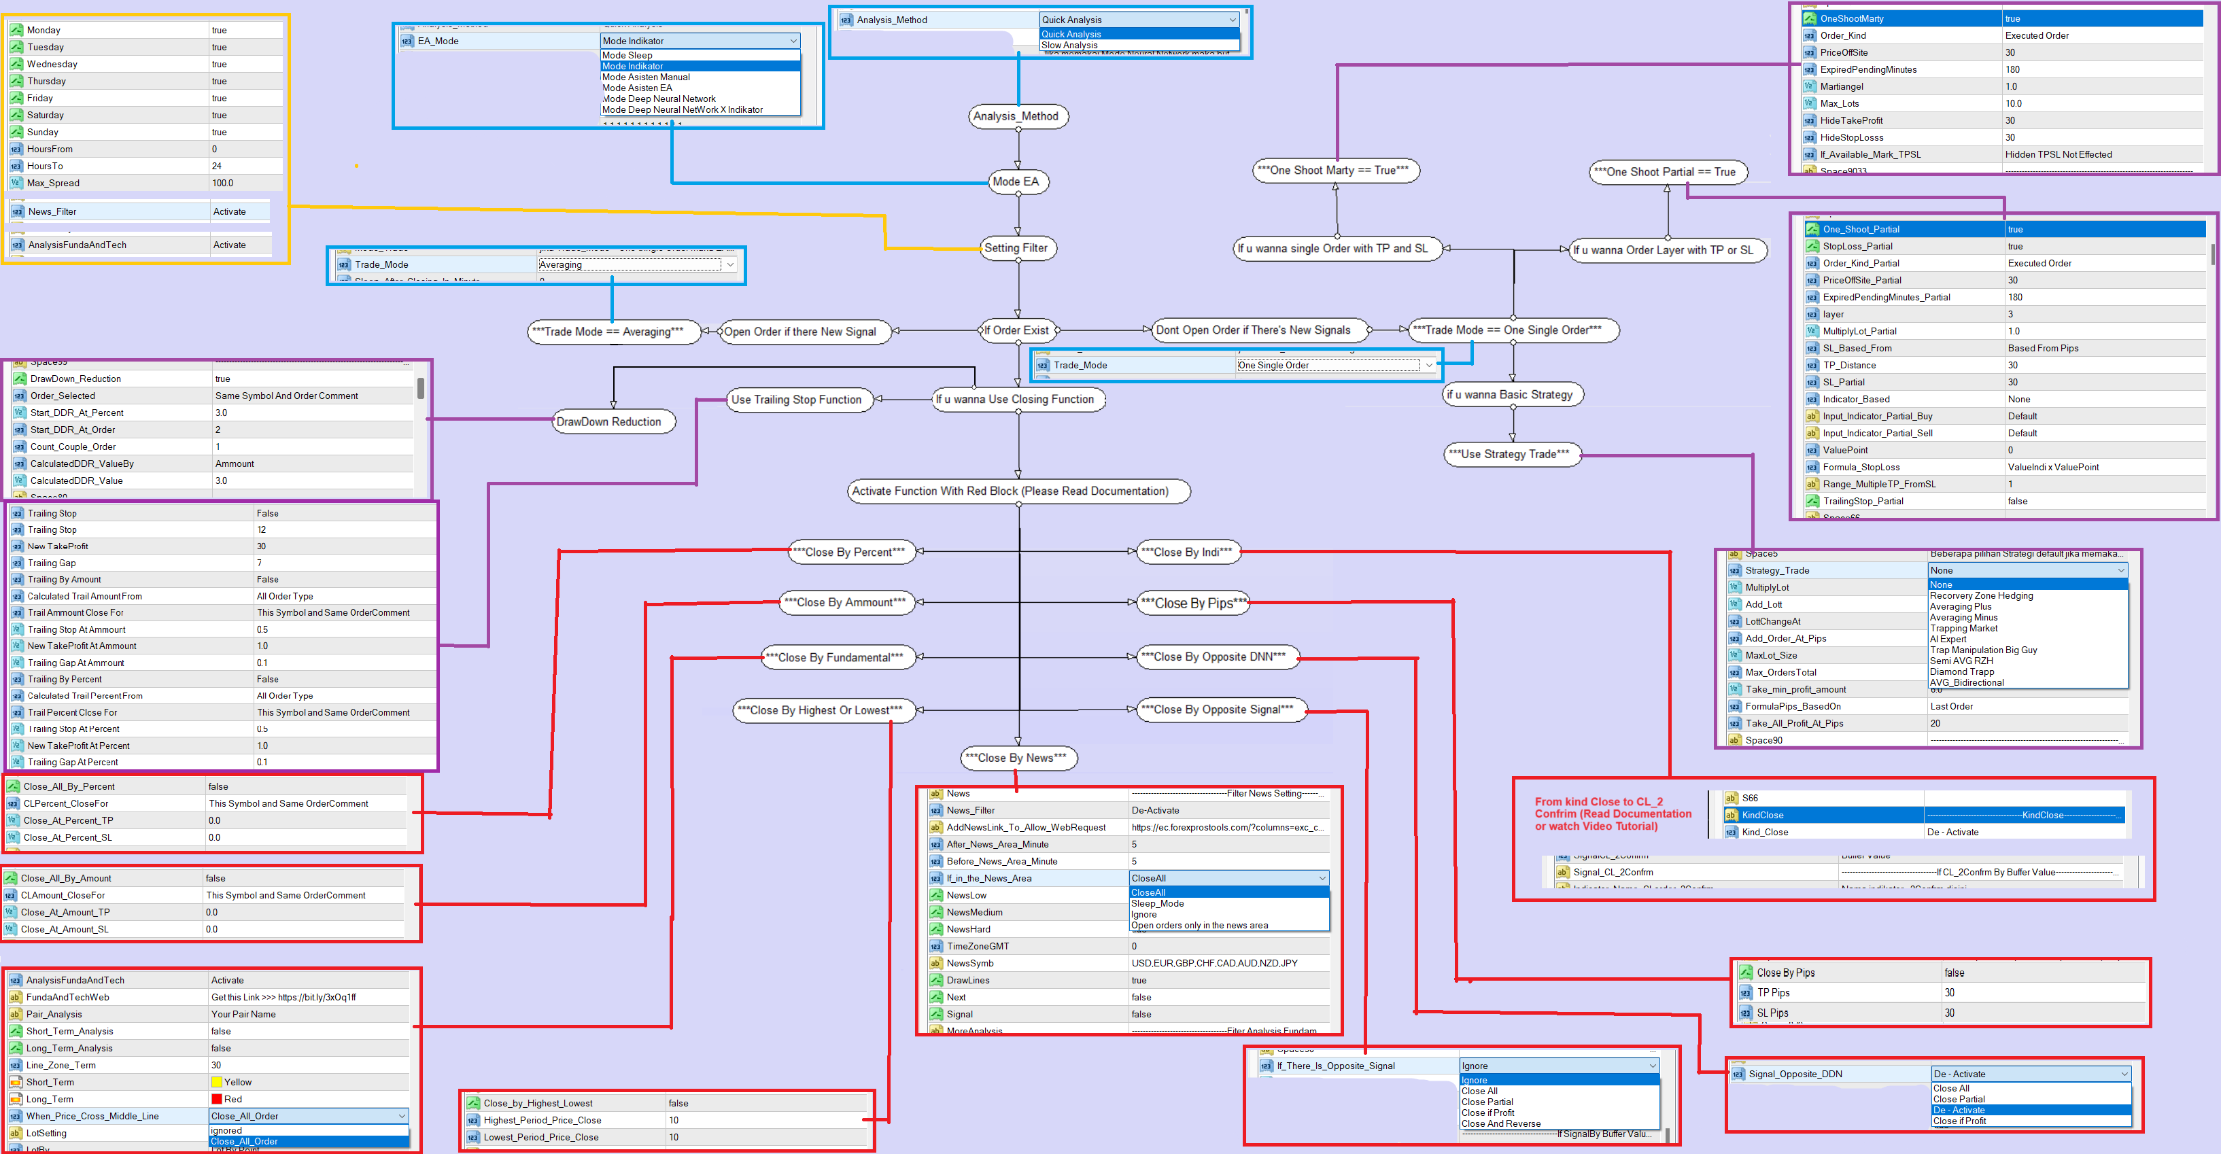Click the boolean icon beside NewsLow
Viewport: 2221px width, 1154px height.
pyautogui.click(x=935, y=896)
